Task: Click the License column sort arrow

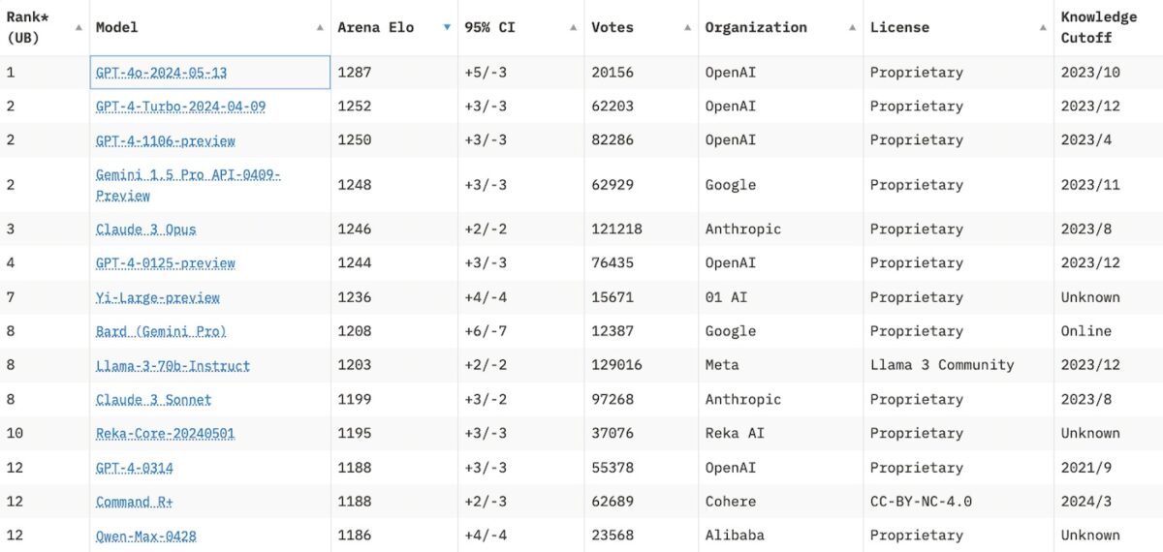Action: (x=1043, y=27)
